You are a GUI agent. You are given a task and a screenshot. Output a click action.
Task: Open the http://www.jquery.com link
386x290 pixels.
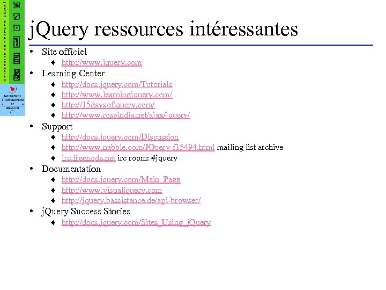coord(102,62)
